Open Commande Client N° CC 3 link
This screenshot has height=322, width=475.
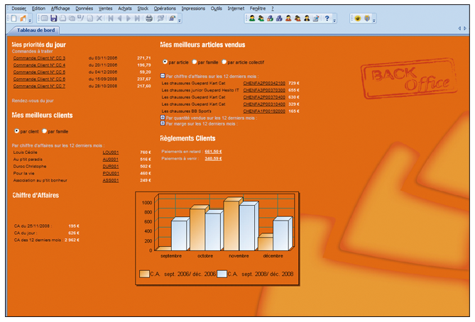pyautogui.click(x=39, y=58)
